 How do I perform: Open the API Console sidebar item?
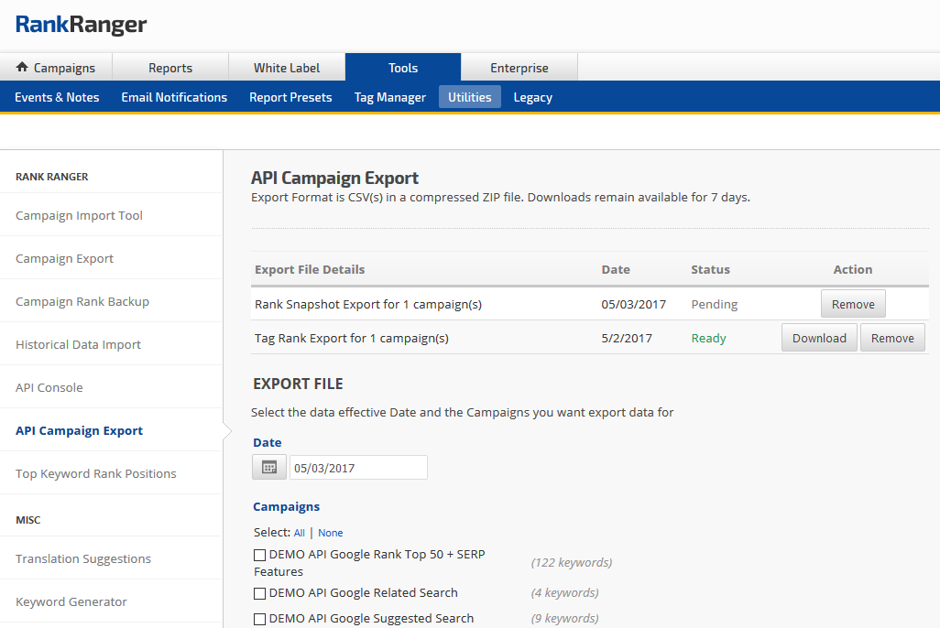point(49,388)
